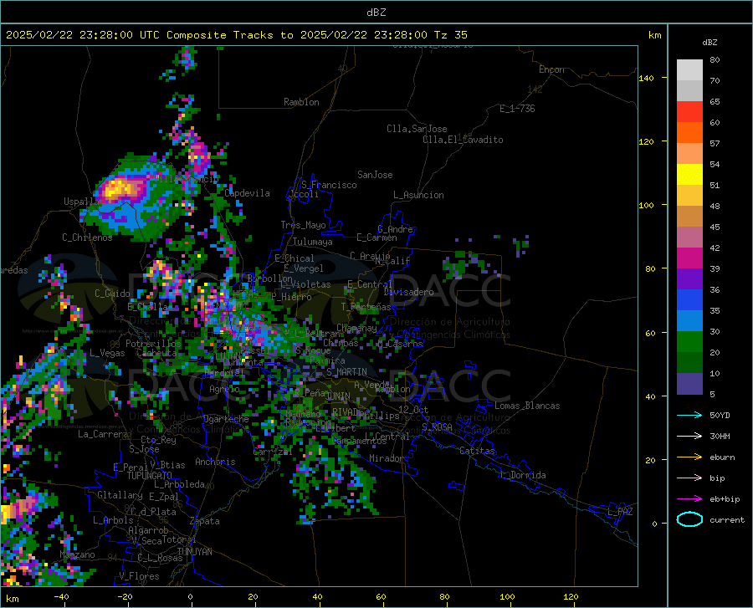Click the 'Encon' place label
753x608 pixels.
coord(551,69)
